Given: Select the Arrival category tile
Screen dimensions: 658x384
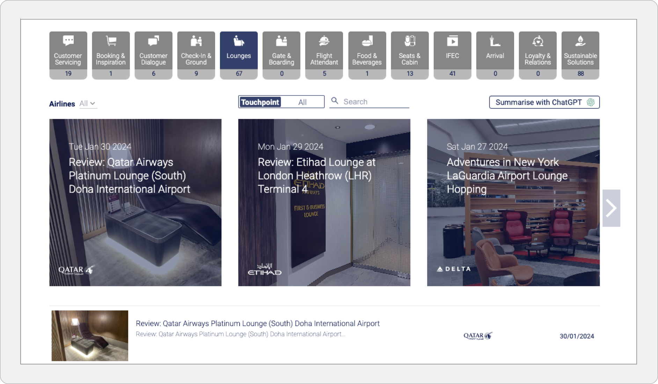Looking at the screenshot, I should pyautogui.click(x=495, y=55).
